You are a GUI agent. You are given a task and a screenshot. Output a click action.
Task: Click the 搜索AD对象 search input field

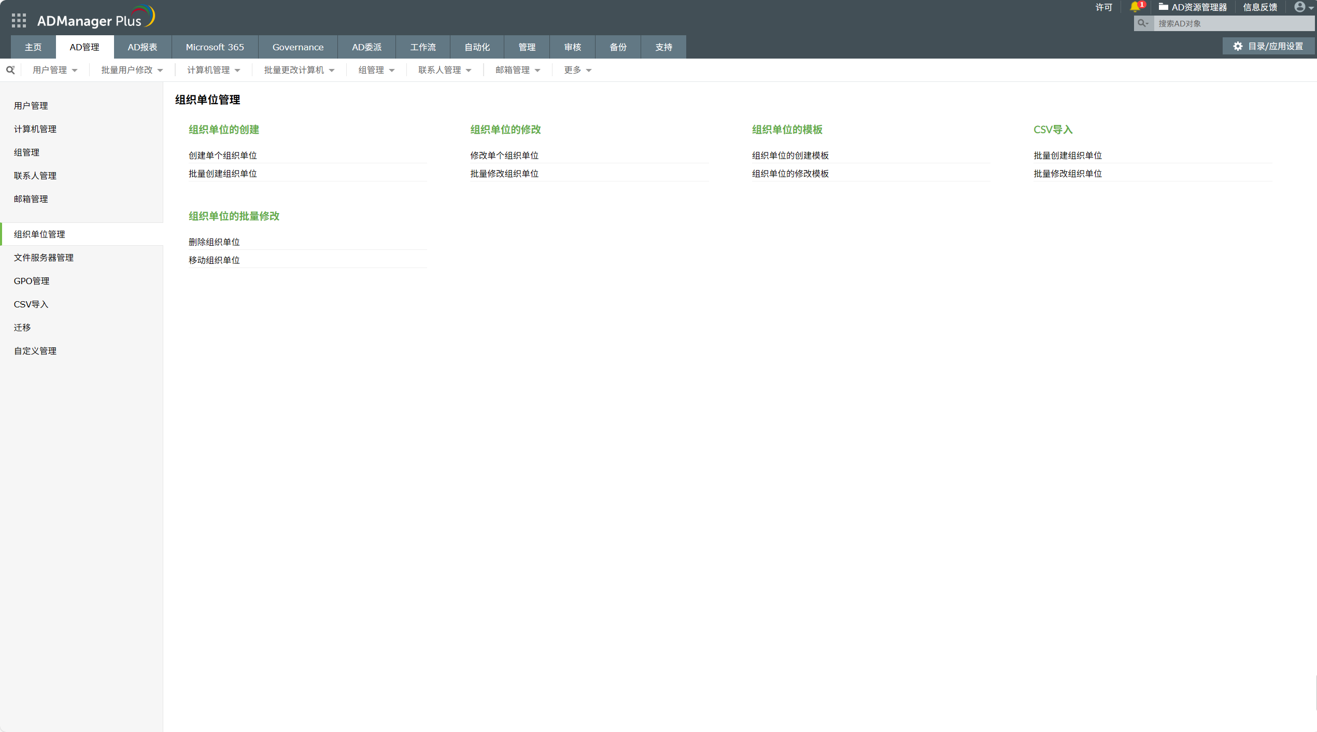(x=1233, y=23)
